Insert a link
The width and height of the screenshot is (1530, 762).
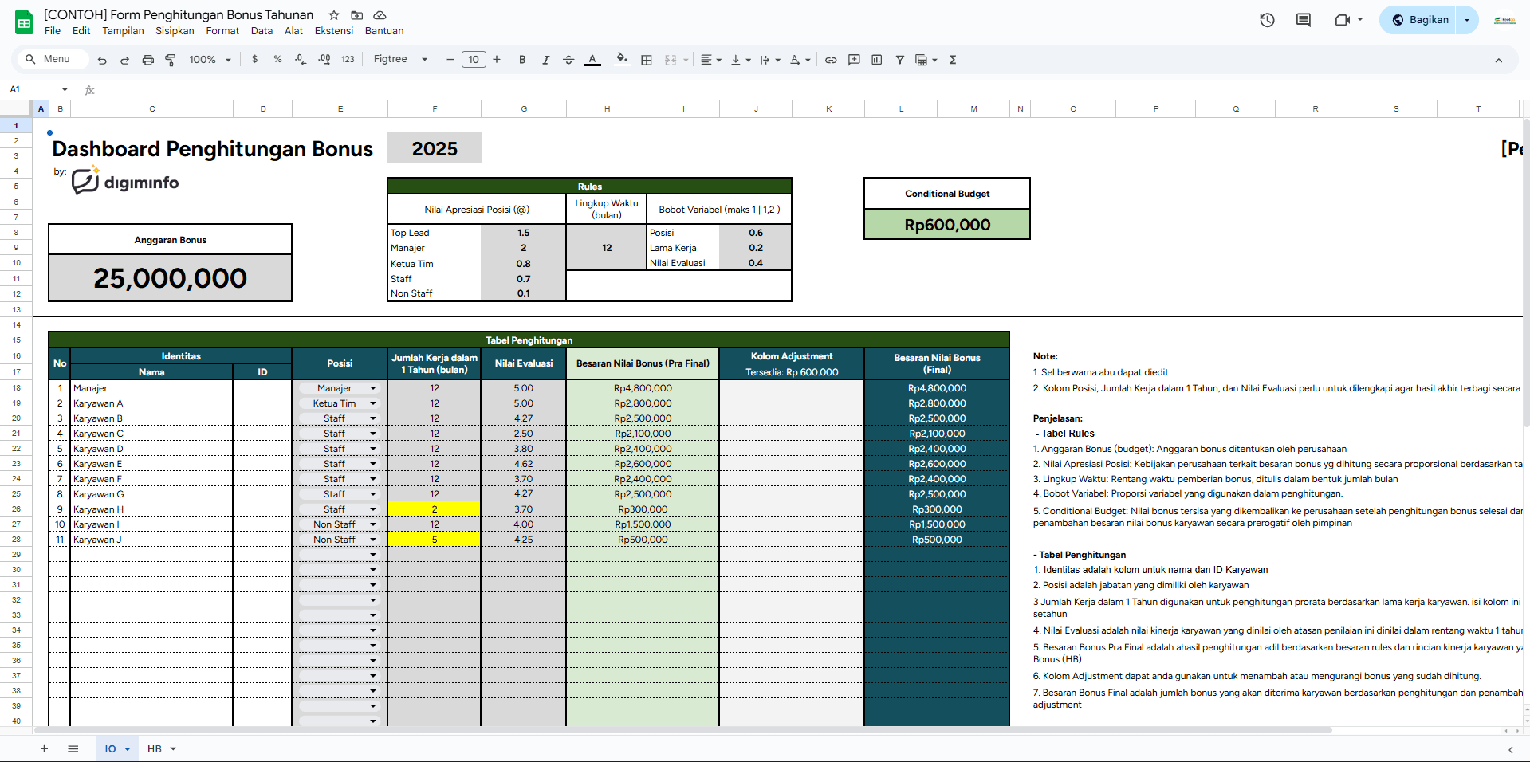click(x=831, y=60)
